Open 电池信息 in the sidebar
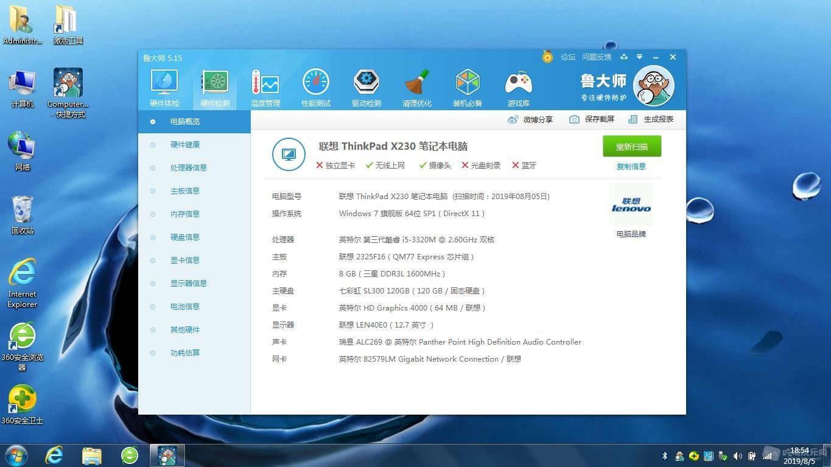 click(x=194, y=307)
